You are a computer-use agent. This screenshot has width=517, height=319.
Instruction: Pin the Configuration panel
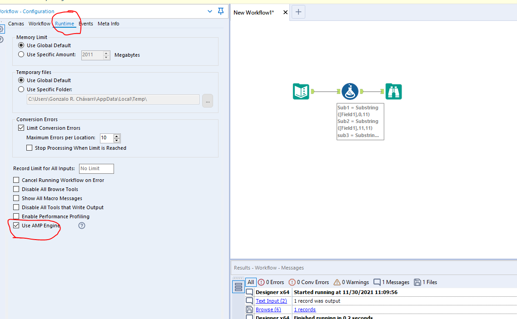221,11
